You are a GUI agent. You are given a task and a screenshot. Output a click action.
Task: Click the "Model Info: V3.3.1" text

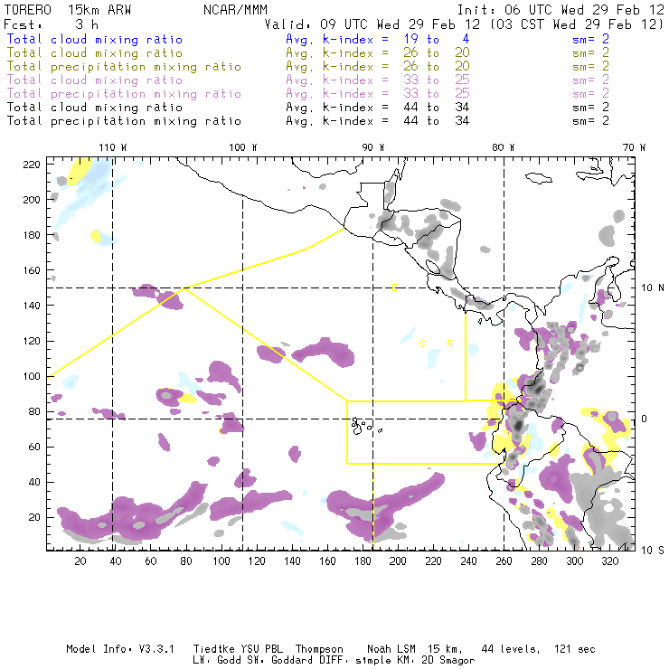point(120,649)
